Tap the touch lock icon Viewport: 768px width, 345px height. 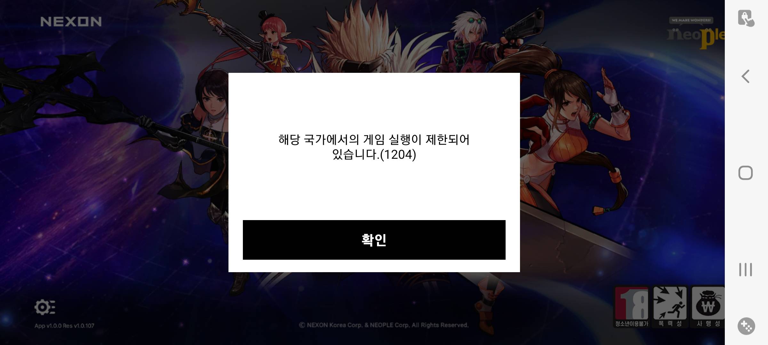(x=746, y=18)
